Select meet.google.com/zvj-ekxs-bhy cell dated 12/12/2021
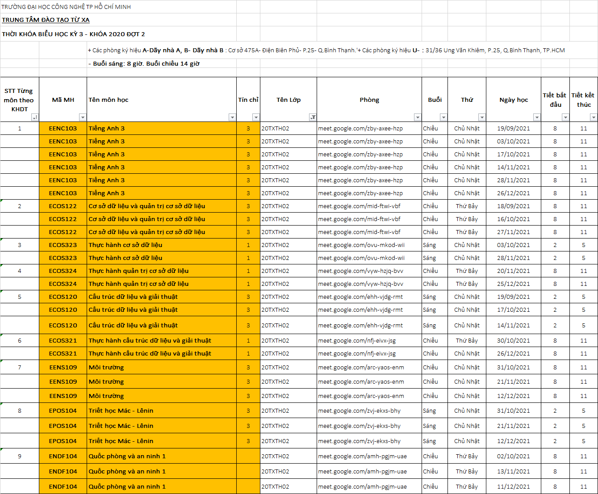The width and height of the screenshot is (598, 494). pos(369,441)
